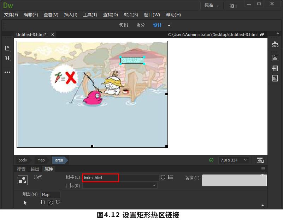Open the 站点(S) menu
Viewport: 283px width, 220px height.
pyautogui.click(x=131, y=14)
